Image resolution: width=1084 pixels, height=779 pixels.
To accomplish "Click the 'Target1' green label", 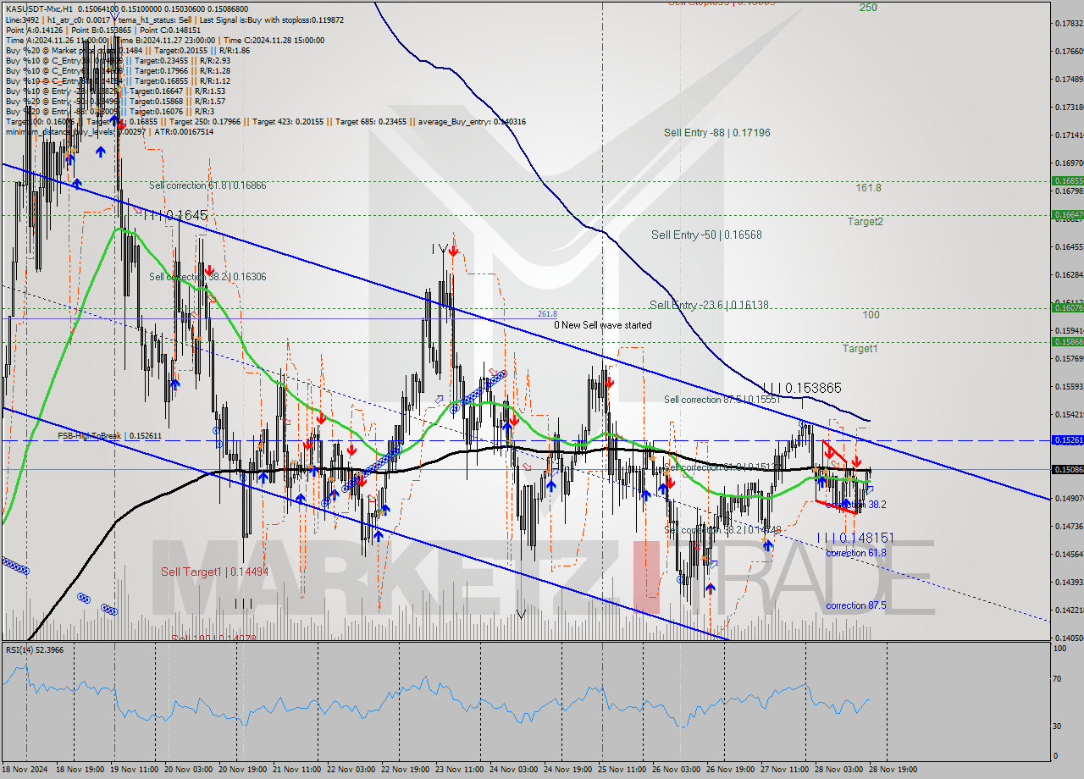I will click(860, 349).
